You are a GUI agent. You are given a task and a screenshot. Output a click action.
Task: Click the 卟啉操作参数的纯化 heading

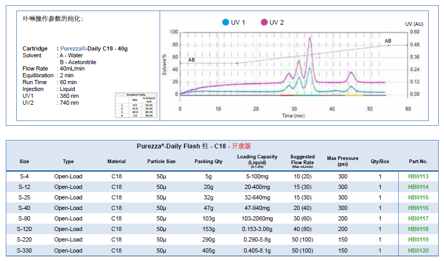[53, 19]
